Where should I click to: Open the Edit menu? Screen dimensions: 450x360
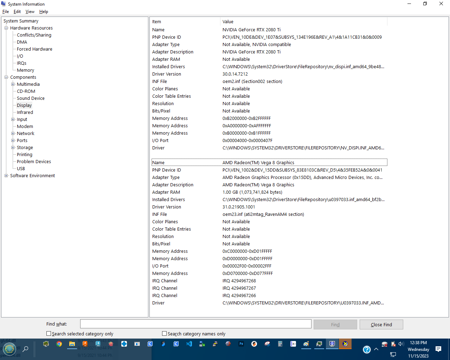[x=17, y=12]
